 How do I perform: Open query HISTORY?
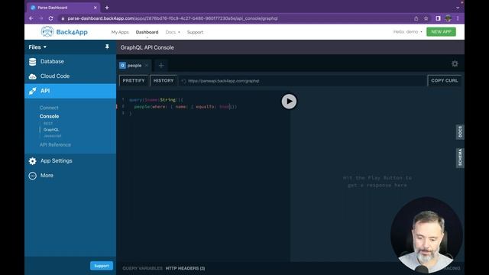(x=164, y=80)
